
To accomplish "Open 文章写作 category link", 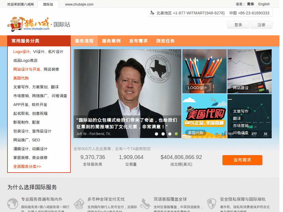I will click(21, 87).
